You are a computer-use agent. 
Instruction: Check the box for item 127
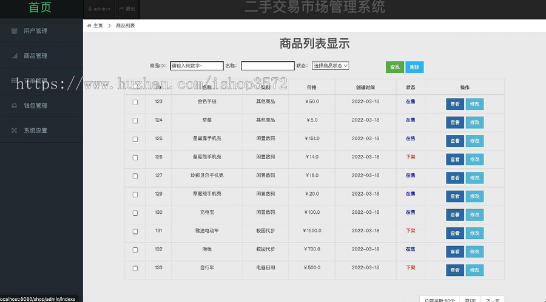point(135,176)
